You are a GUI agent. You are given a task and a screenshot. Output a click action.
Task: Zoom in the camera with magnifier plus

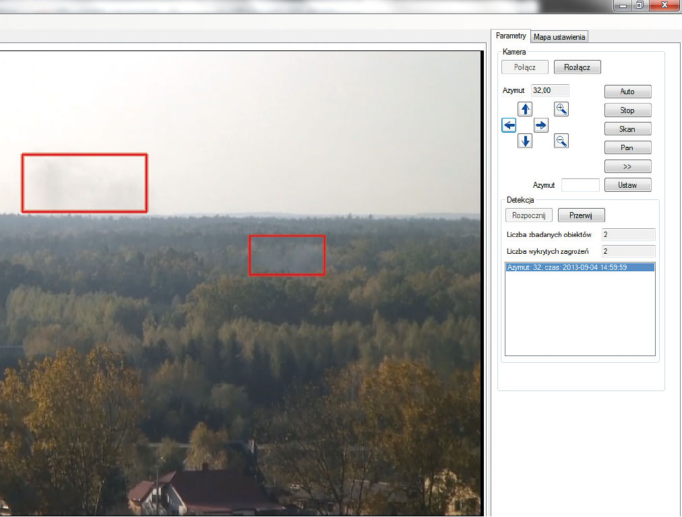coord(561,109)
